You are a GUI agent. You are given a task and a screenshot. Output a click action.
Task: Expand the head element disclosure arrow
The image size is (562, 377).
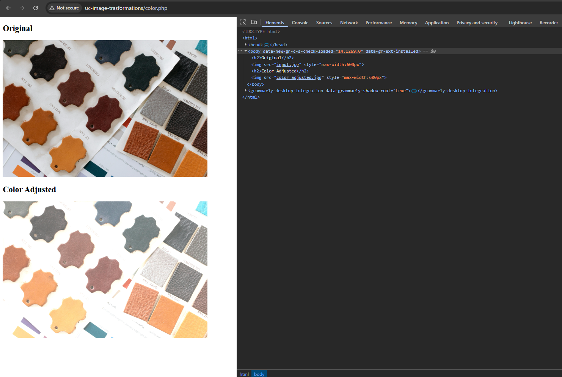(x=246, y=44)
